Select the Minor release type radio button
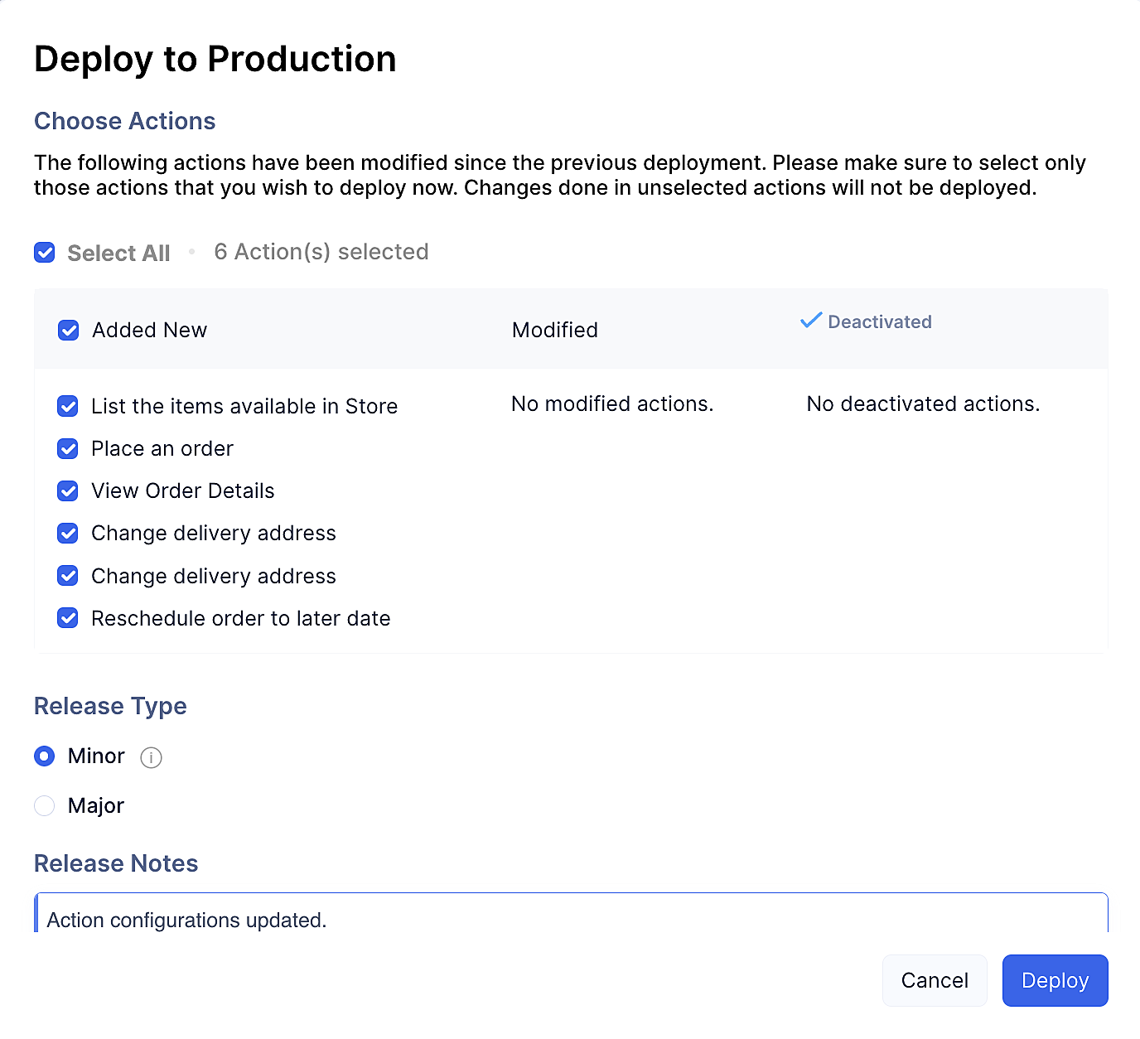The image size is (1140, 1039). click(x=45, y=756)
